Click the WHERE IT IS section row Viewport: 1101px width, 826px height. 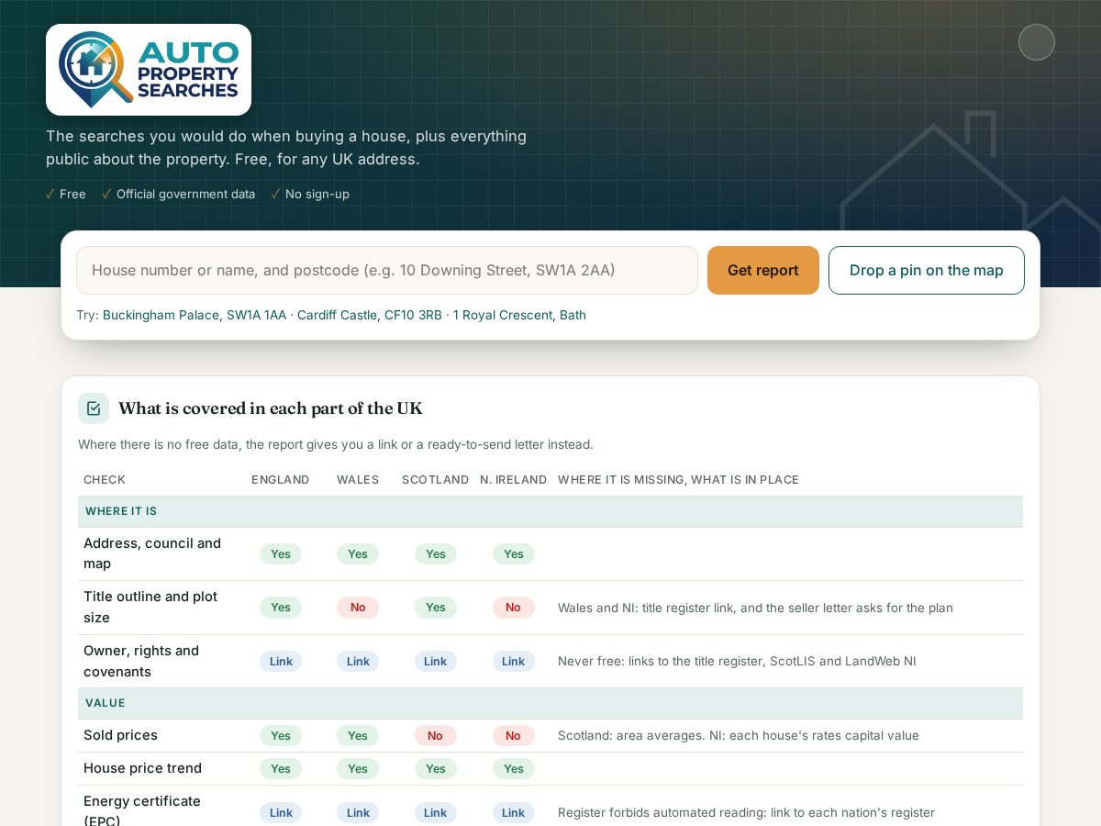click(550, 511)
